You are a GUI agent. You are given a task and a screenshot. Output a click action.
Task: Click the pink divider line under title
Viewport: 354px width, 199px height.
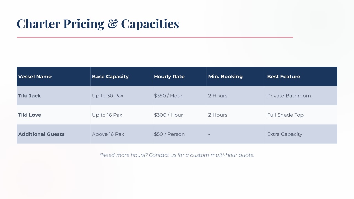(x=155, y=37)
